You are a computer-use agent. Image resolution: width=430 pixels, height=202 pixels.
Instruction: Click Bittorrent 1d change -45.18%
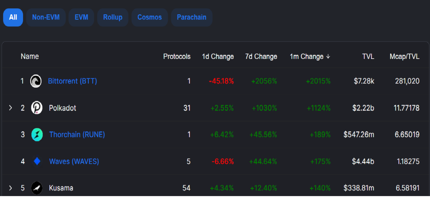coord(221,81)
